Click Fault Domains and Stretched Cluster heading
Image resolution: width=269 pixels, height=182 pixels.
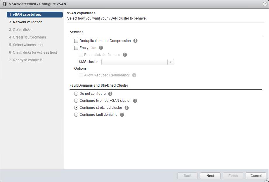(99, 85)
